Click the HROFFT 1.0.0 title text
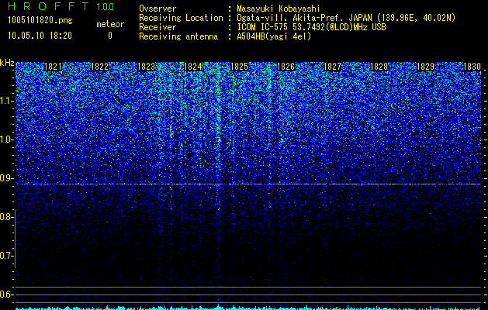This screenshot has width=488, height=310. 61,6
